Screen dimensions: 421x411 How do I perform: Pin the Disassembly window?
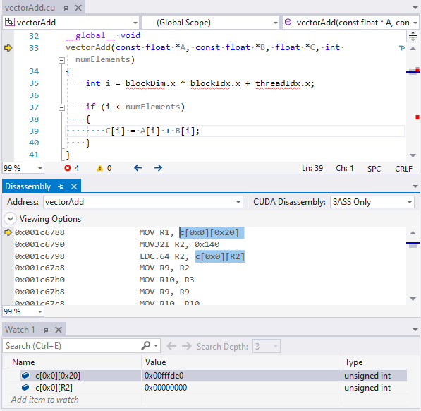[x=61, y=186]
